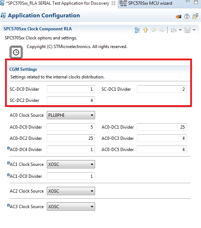Open the AC1 Clock Source dropdown
The height and width of the screenshot is (228, 201).
[x=71, y=164]
